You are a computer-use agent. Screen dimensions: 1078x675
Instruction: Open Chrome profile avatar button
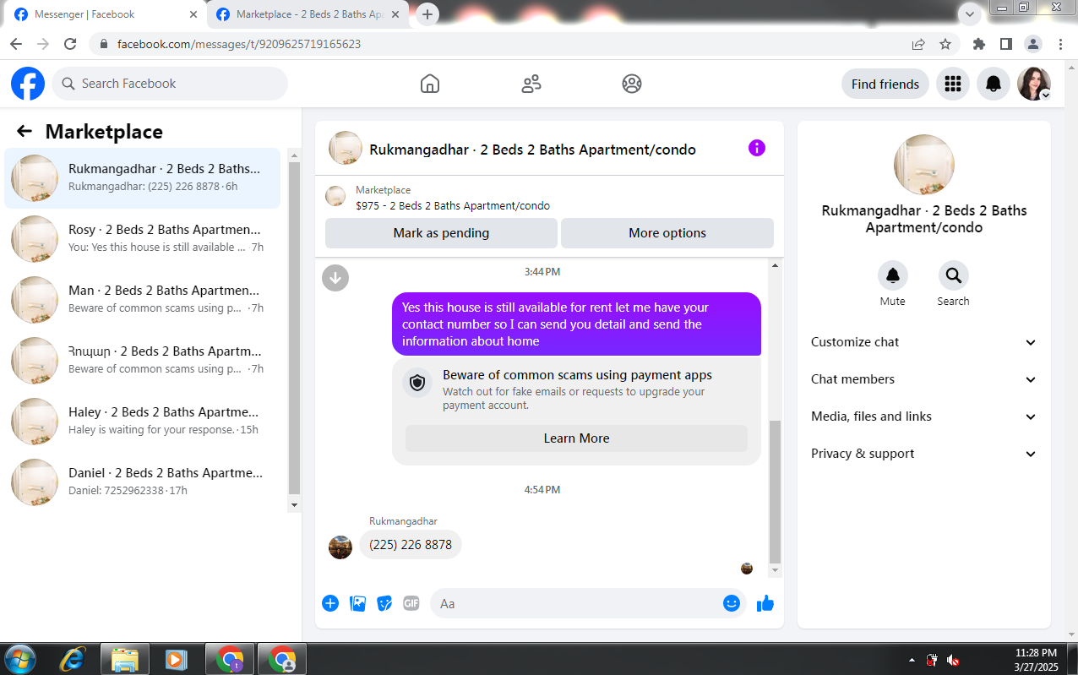(1033, 44)
